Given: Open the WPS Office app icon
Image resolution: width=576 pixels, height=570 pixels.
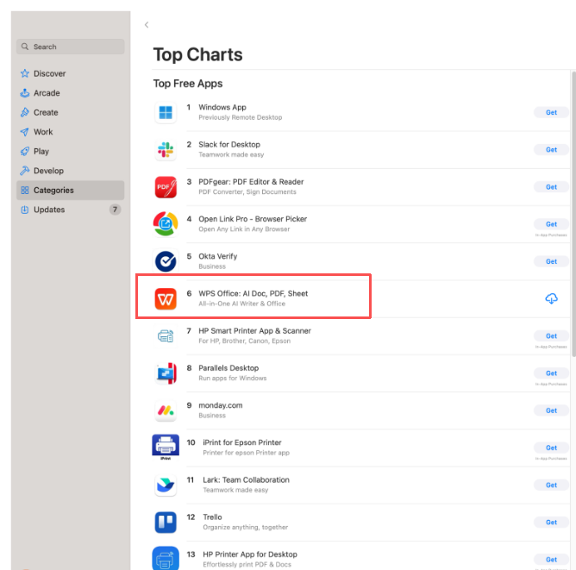Looking at the screenshot, I should tap(166, 298).
